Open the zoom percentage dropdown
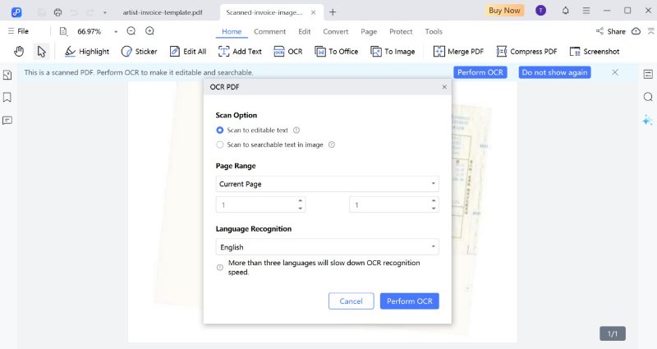Image resolution: width=657 pixels, height=349 pixels. point(116,31)
